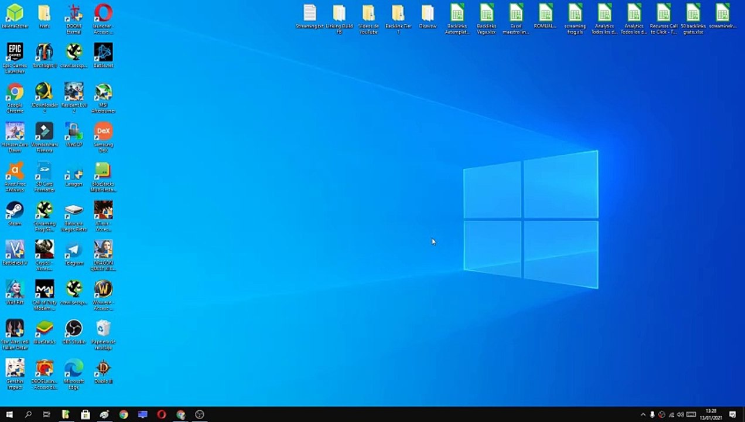The width and height of the screenshot is (745, 422).
Task: Open BlueStacks next to OBS Studio
Action: coord(45,332)
